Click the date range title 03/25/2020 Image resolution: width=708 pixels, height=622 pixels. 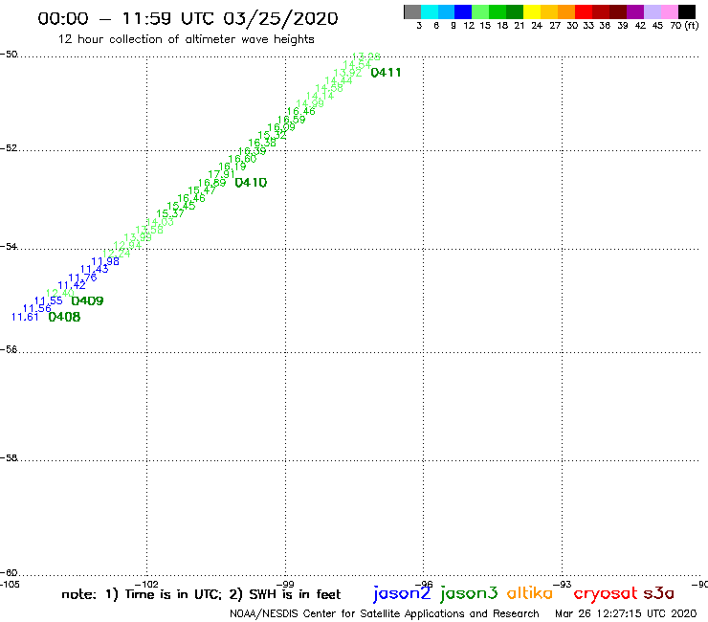click(x=280, y=18)
